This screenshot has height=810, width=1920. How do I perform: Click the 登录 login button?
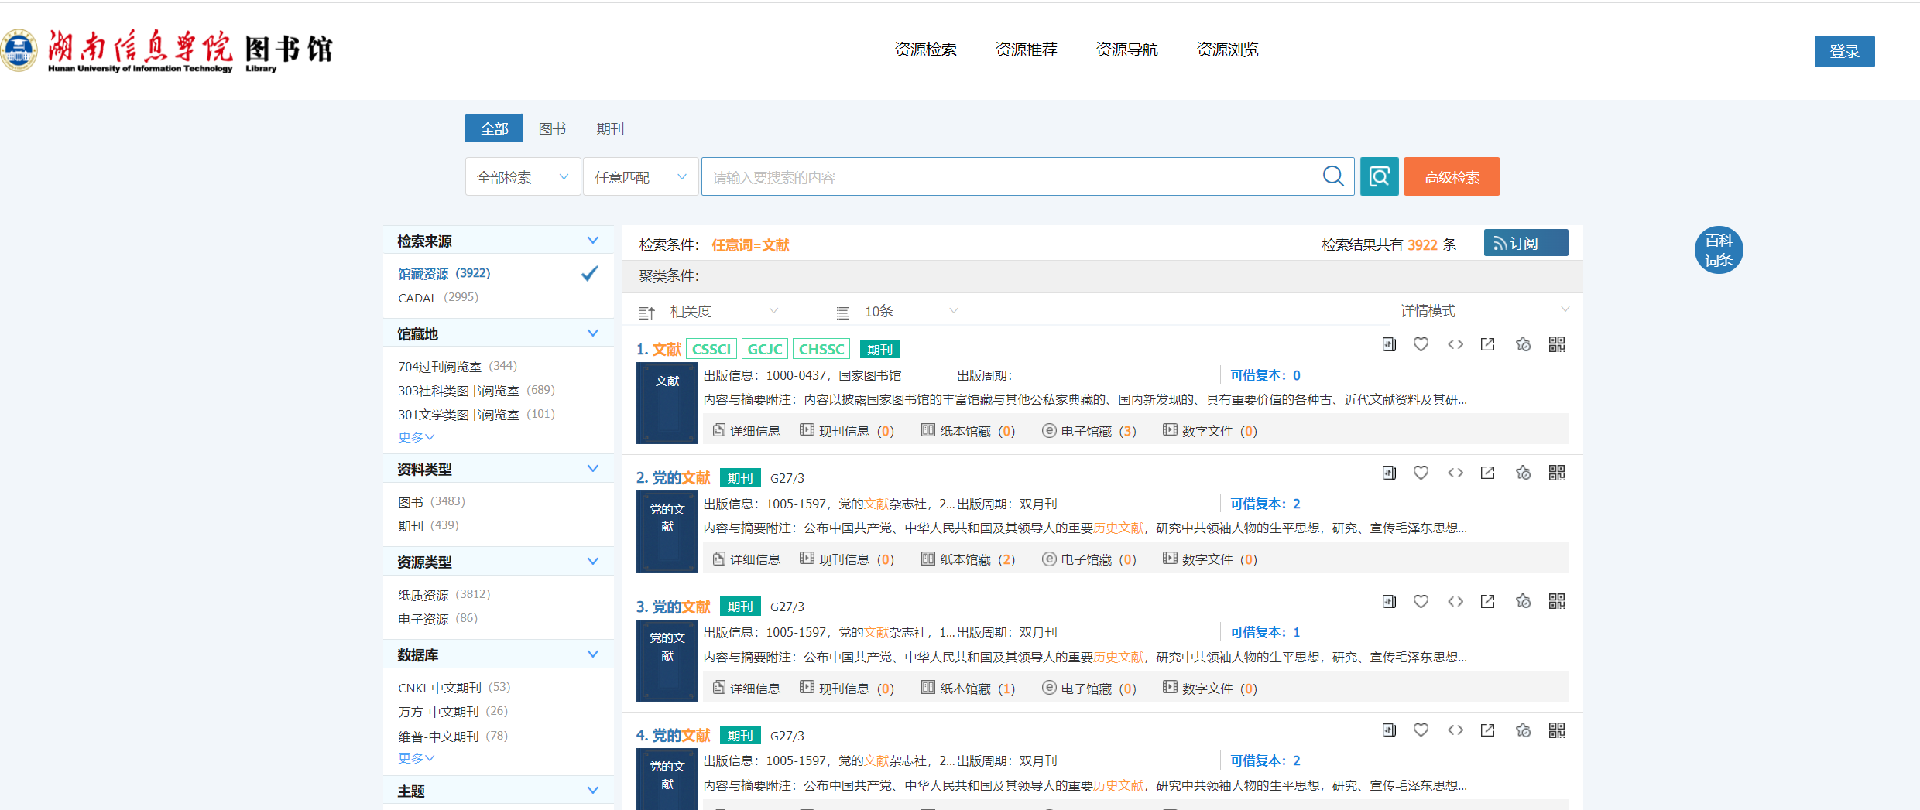coord(1843,51)
